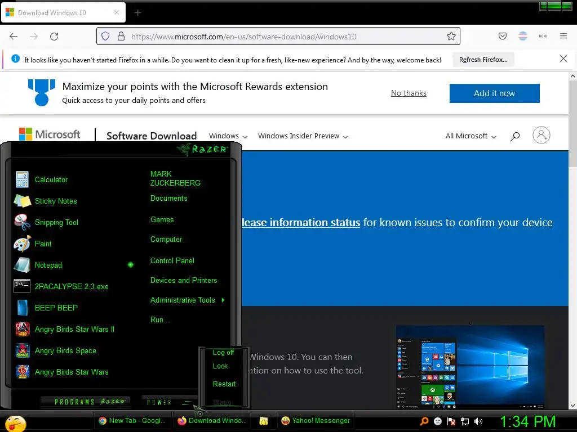Screen dimensions: 577x432
Task: Open the folder icon on the taskbar
Action: [x=264, y=421]
